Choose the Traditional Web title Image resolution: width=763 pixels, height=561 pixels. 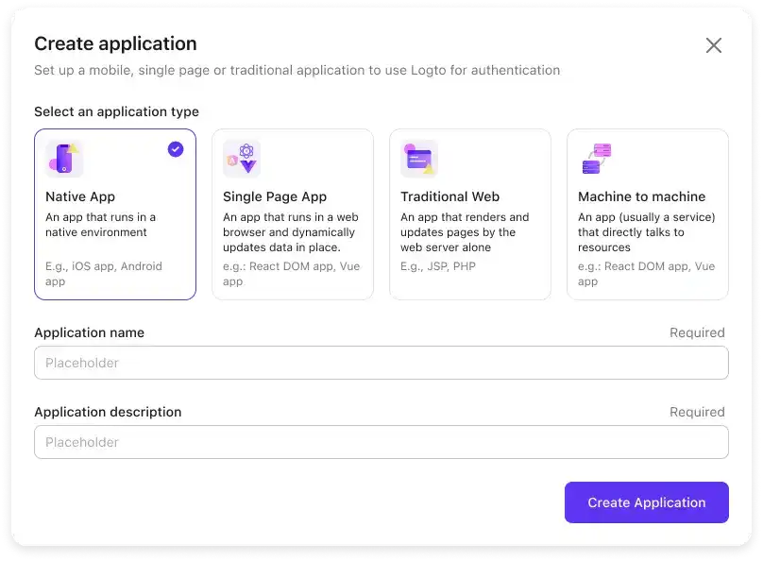pyautogui.click(x=449, y=196)
